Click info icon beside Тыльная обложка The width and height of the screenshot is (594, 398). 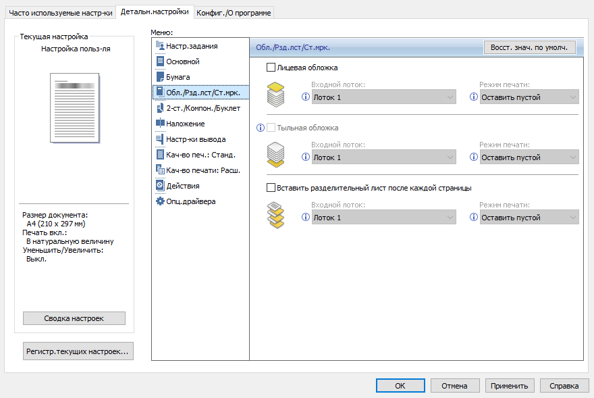coord(260,127)
